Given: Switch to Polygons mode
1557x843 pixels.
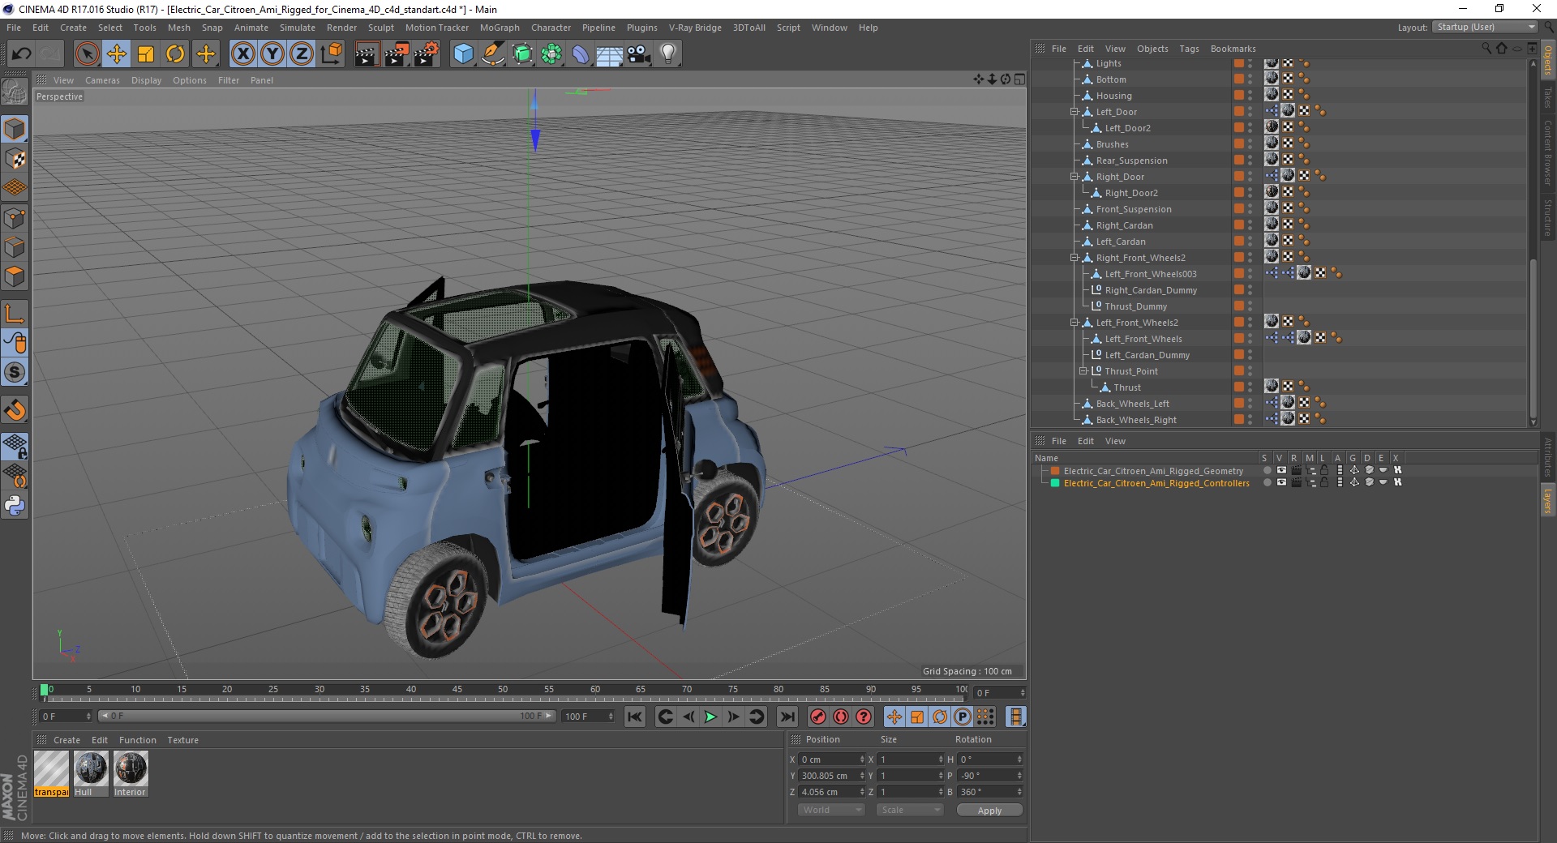Looking at the screenshot, I should point(15,276).
